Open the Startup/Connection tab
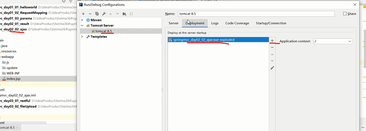This screenshot has height=131, width=366. click(271, 23)
